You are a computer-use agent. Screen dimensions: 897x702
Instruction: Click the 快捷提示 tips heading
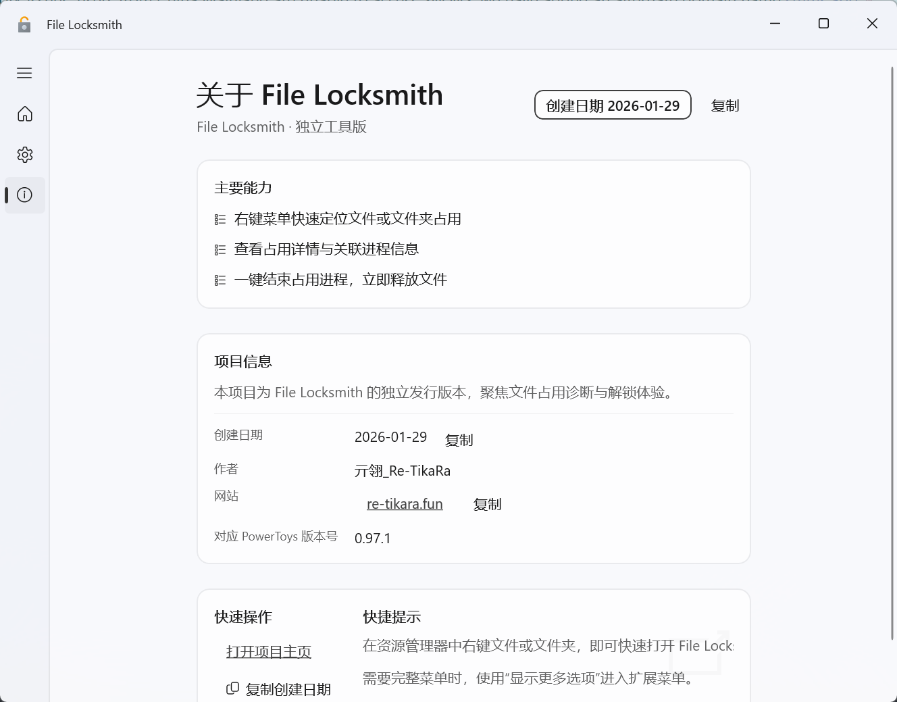click(x=391, y=617)
